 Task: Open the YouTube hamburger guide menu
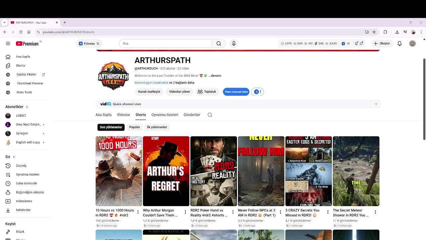tap(8, 44)
